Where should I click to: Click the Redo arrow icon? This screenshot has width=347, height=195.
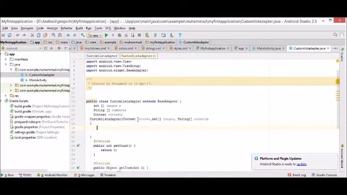coord(24,35)
